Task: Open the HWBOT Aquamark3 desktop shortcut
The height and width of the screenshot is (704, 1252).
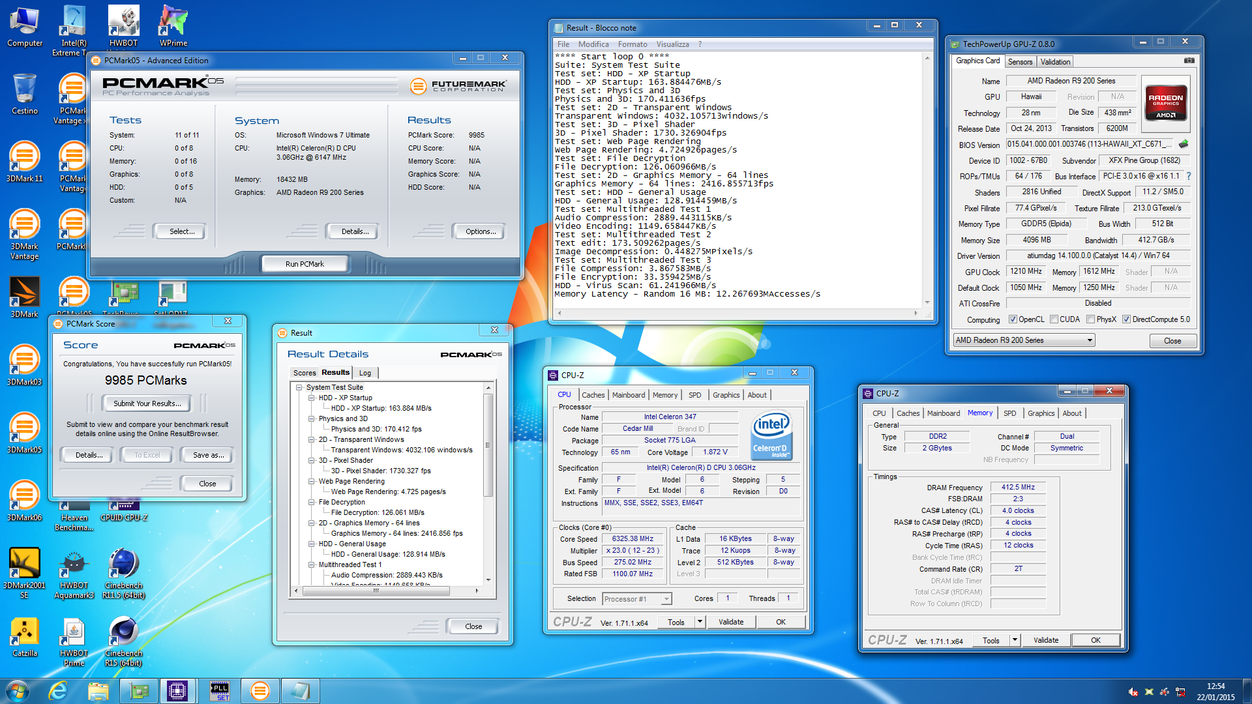Action: click(74, 574)
